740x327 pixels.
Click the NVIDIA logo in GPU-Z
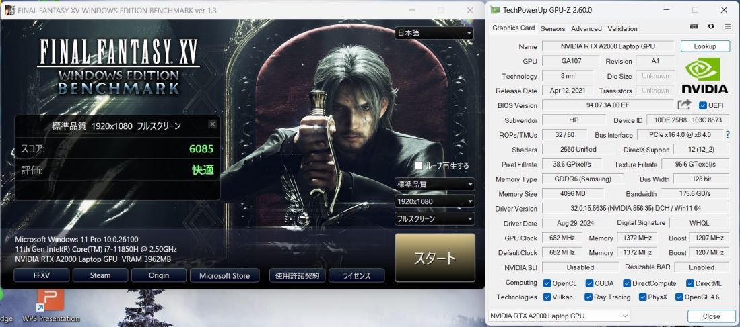click(704, 76)
